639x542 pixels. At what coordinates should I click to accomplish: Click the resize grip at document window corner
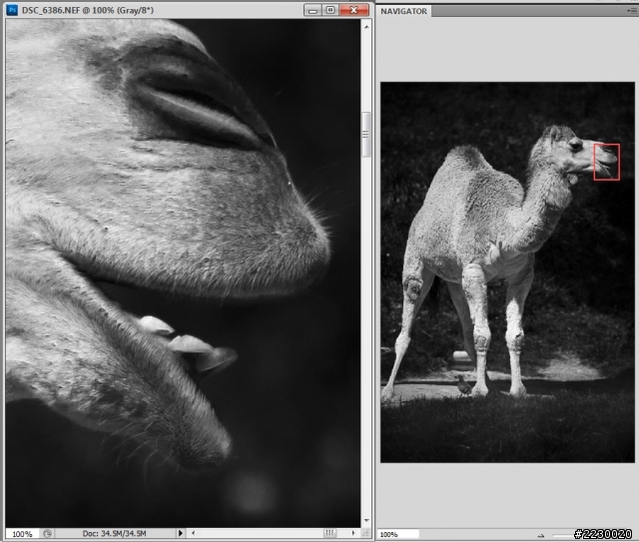point(365,533)
